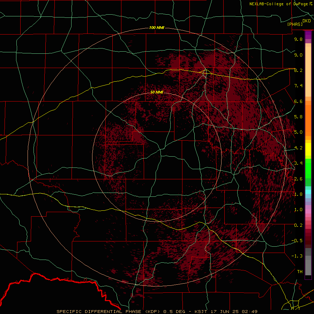Click the 0.2 scale value
Image resolution: width=314 pixels, height=314 pixels.
click(298, 225)
